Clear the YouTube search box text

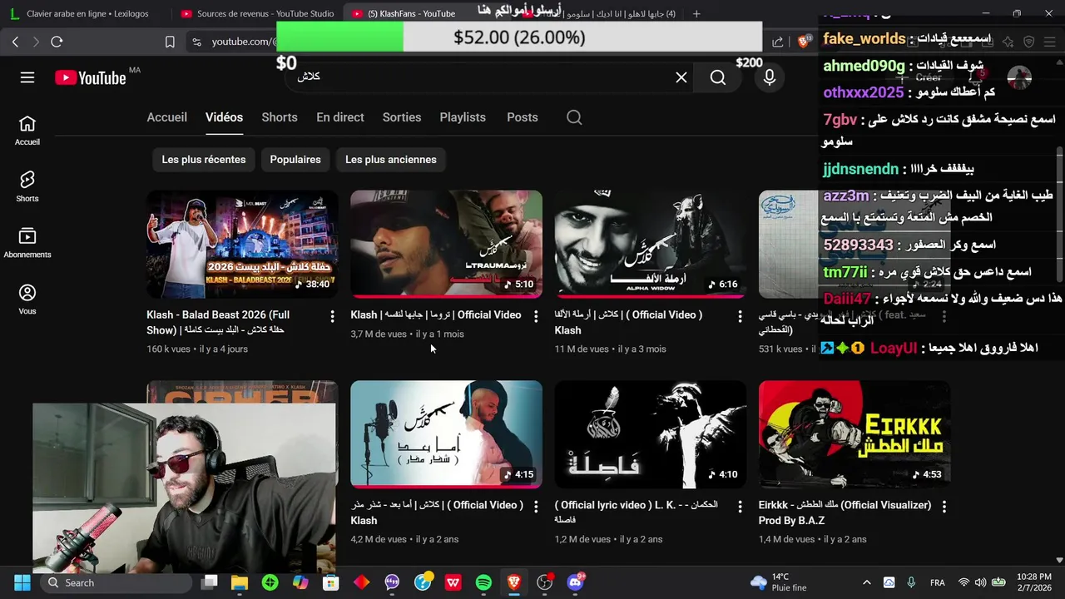point(681,77)
